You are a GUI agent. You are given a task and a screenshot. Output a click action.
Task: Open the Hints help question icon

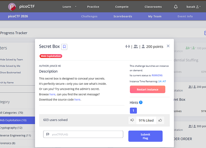[141, 102]
